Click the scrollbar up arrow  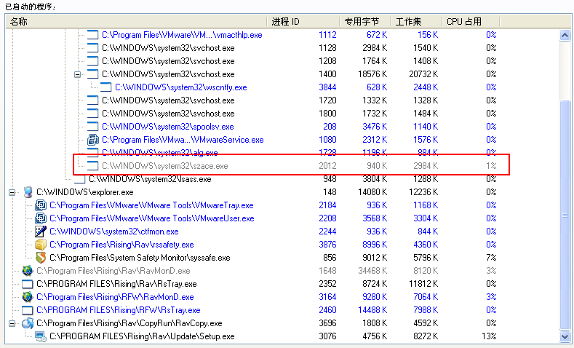click(565, 35)
